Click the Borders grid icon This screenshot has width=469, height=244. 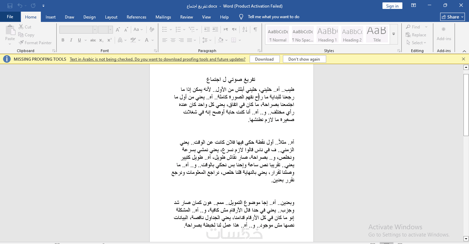click(x=233, y=40)
